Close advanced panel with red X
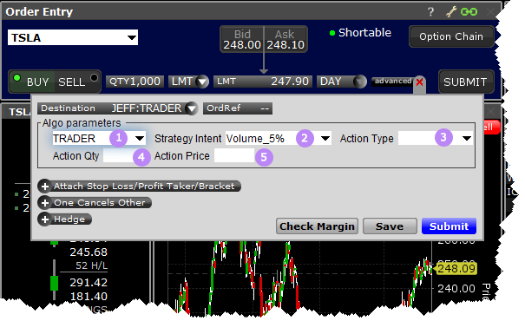This screenshot has height=321, width=525. 419,82
